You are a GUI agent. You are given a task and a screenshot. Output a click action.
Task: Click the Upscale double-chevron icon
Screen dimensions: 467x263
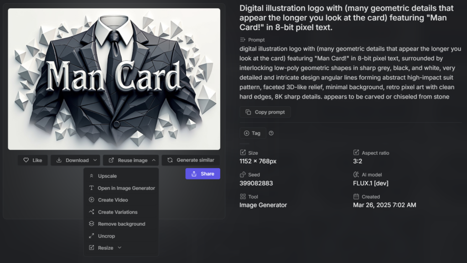tap(91, 176)
